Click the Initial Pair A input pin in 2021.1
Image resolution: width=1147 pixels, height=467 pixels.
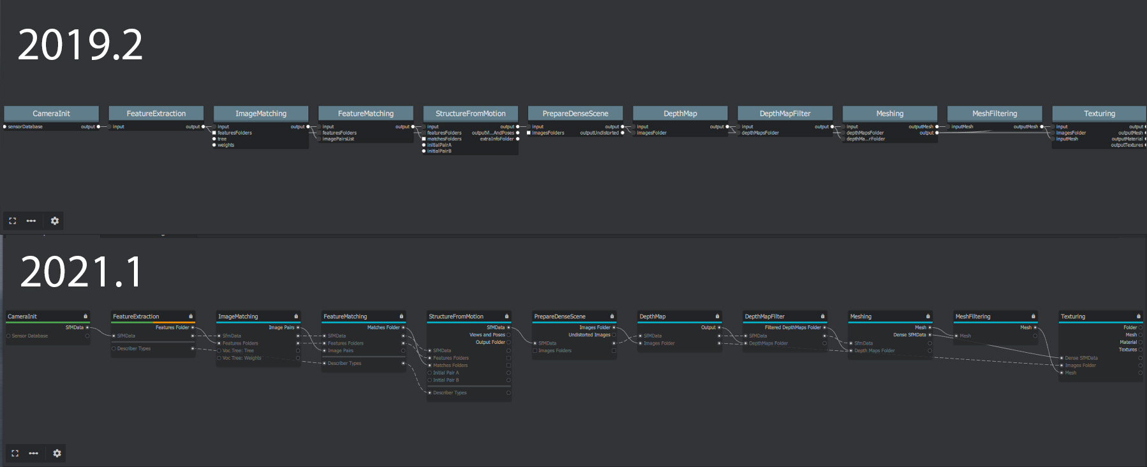pos(429,373)
